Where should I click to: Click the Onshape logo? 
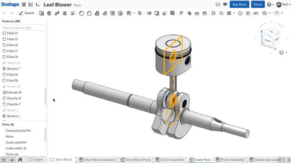(x=10, y=5)
